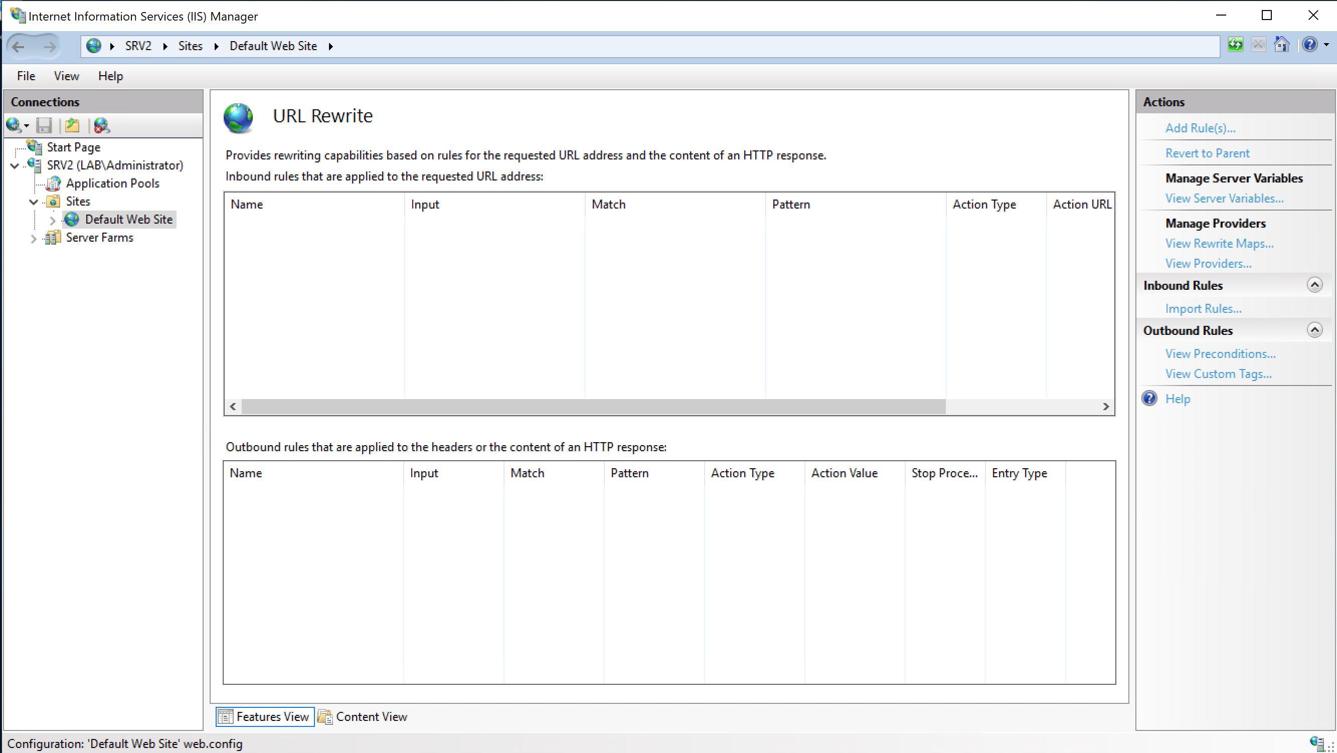Click the green restart icon in top toolbar
Image resolution: width=1337 pixels, height=753 pixels.
[1236, 45]
